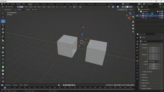Select the Spin tool
This screenshot has width=164, height=92.
pyautogui.click(x=3, y=71)
